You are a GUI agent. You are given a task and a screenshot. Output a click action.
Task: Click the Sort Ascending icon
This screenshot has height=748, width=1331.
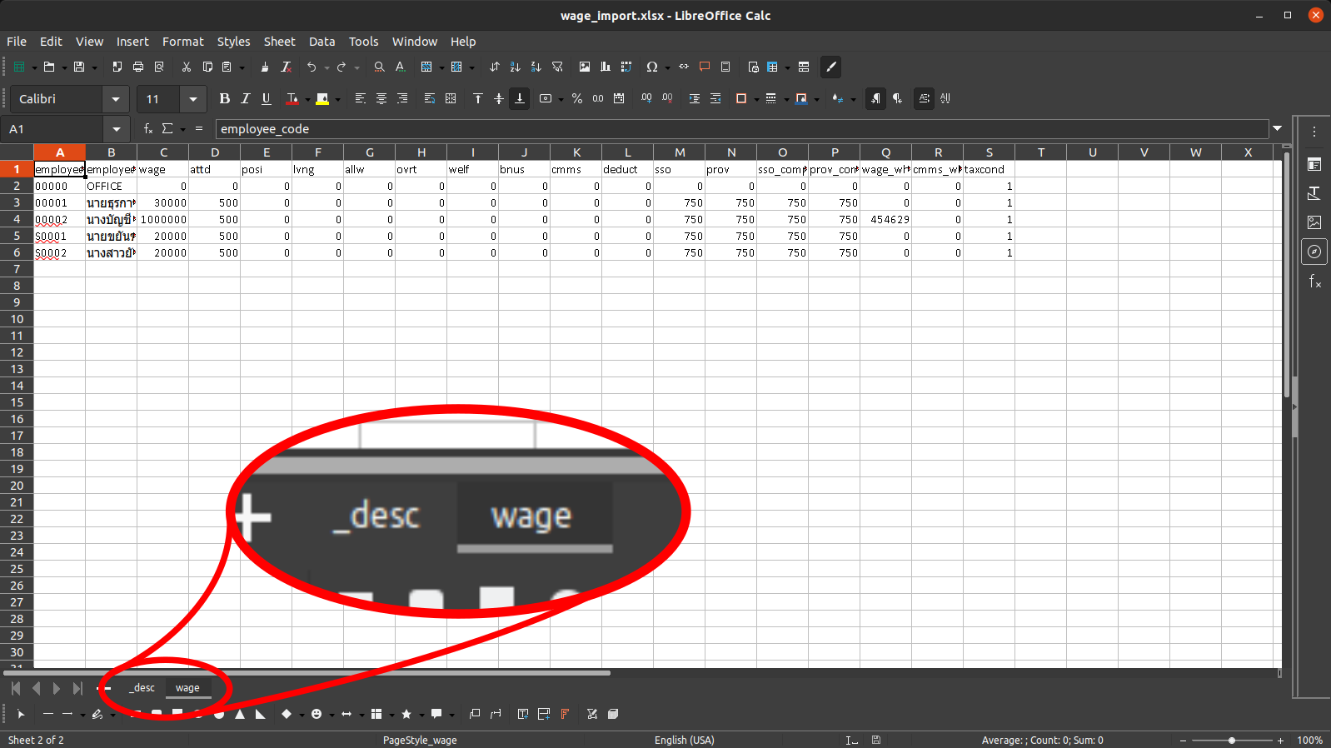point(515,67)
